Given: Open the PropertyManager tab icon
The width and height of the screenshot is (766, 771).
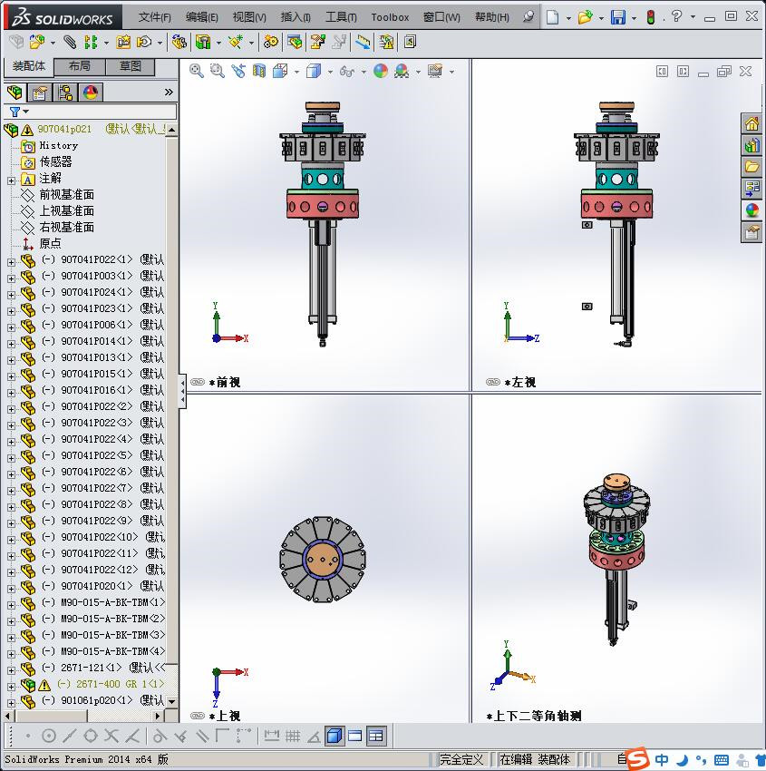Looking at the screenshot, I should point(40,93).
